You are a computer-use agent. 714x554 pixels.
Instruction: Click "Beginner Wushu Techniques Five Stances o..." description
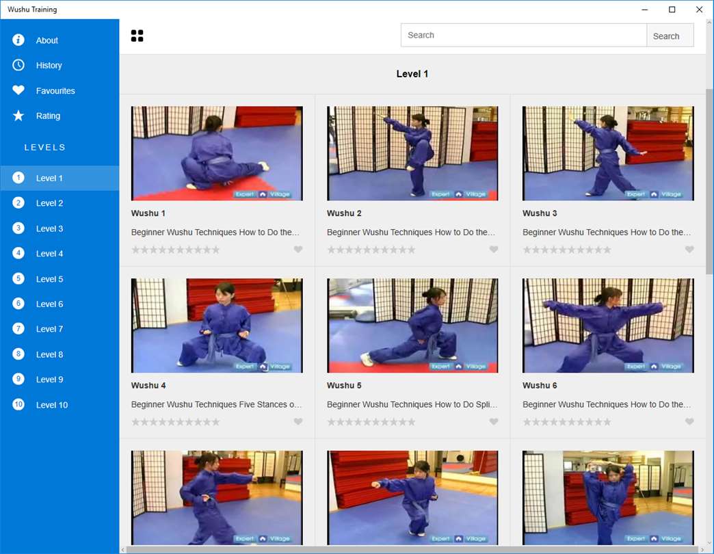pyautogui.click(x=216, y=404)
